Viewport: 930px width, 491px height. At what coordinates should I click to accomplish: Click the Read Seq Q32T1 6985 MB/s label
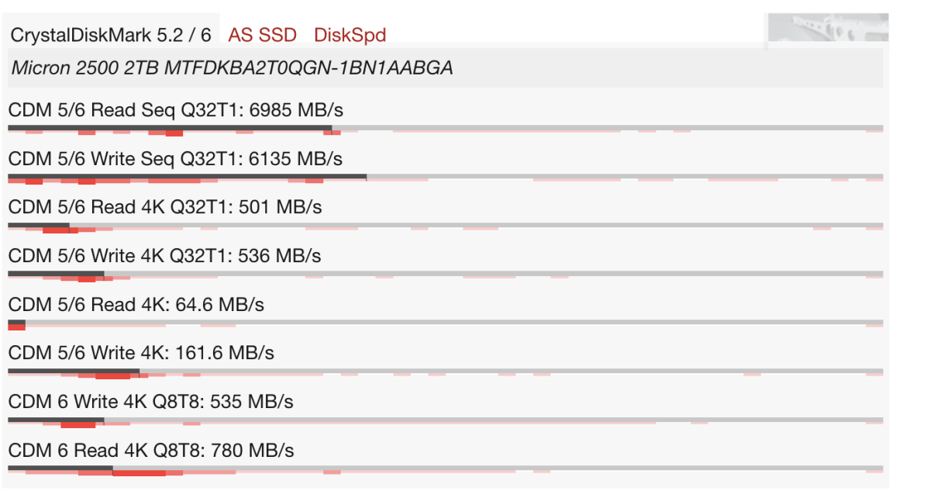point(175,110)
